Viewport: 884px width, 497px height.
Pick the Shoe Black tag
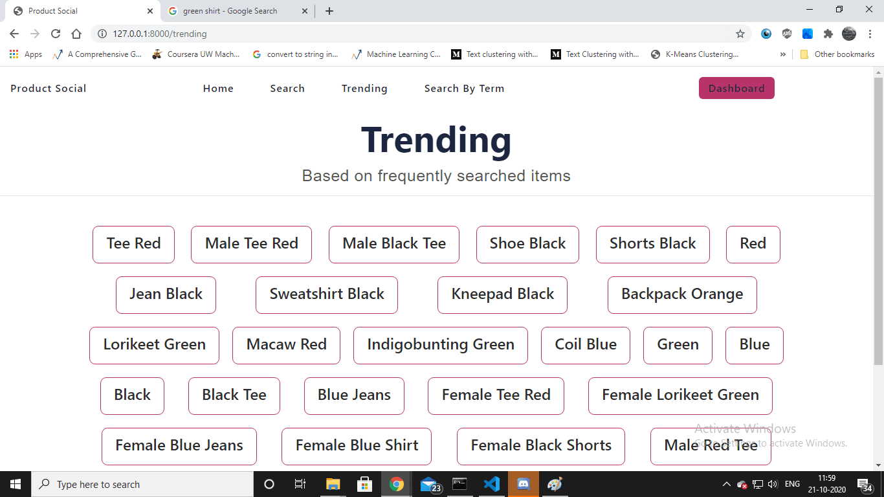point(527,245)
